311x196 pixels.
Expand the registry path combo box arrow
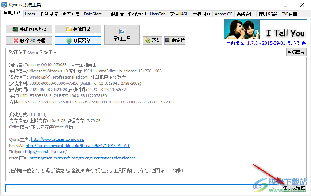pos(273,188)
